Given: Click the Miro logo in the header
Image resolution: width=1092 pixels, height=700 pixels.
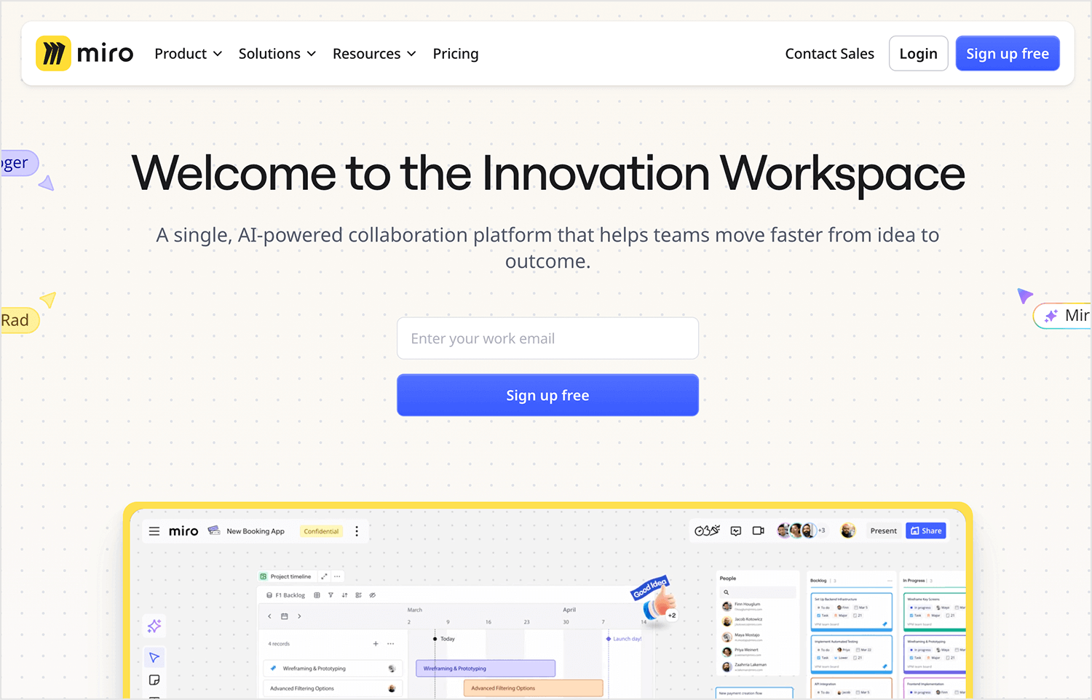Looking at the screenshot, I should click(84, 54).
